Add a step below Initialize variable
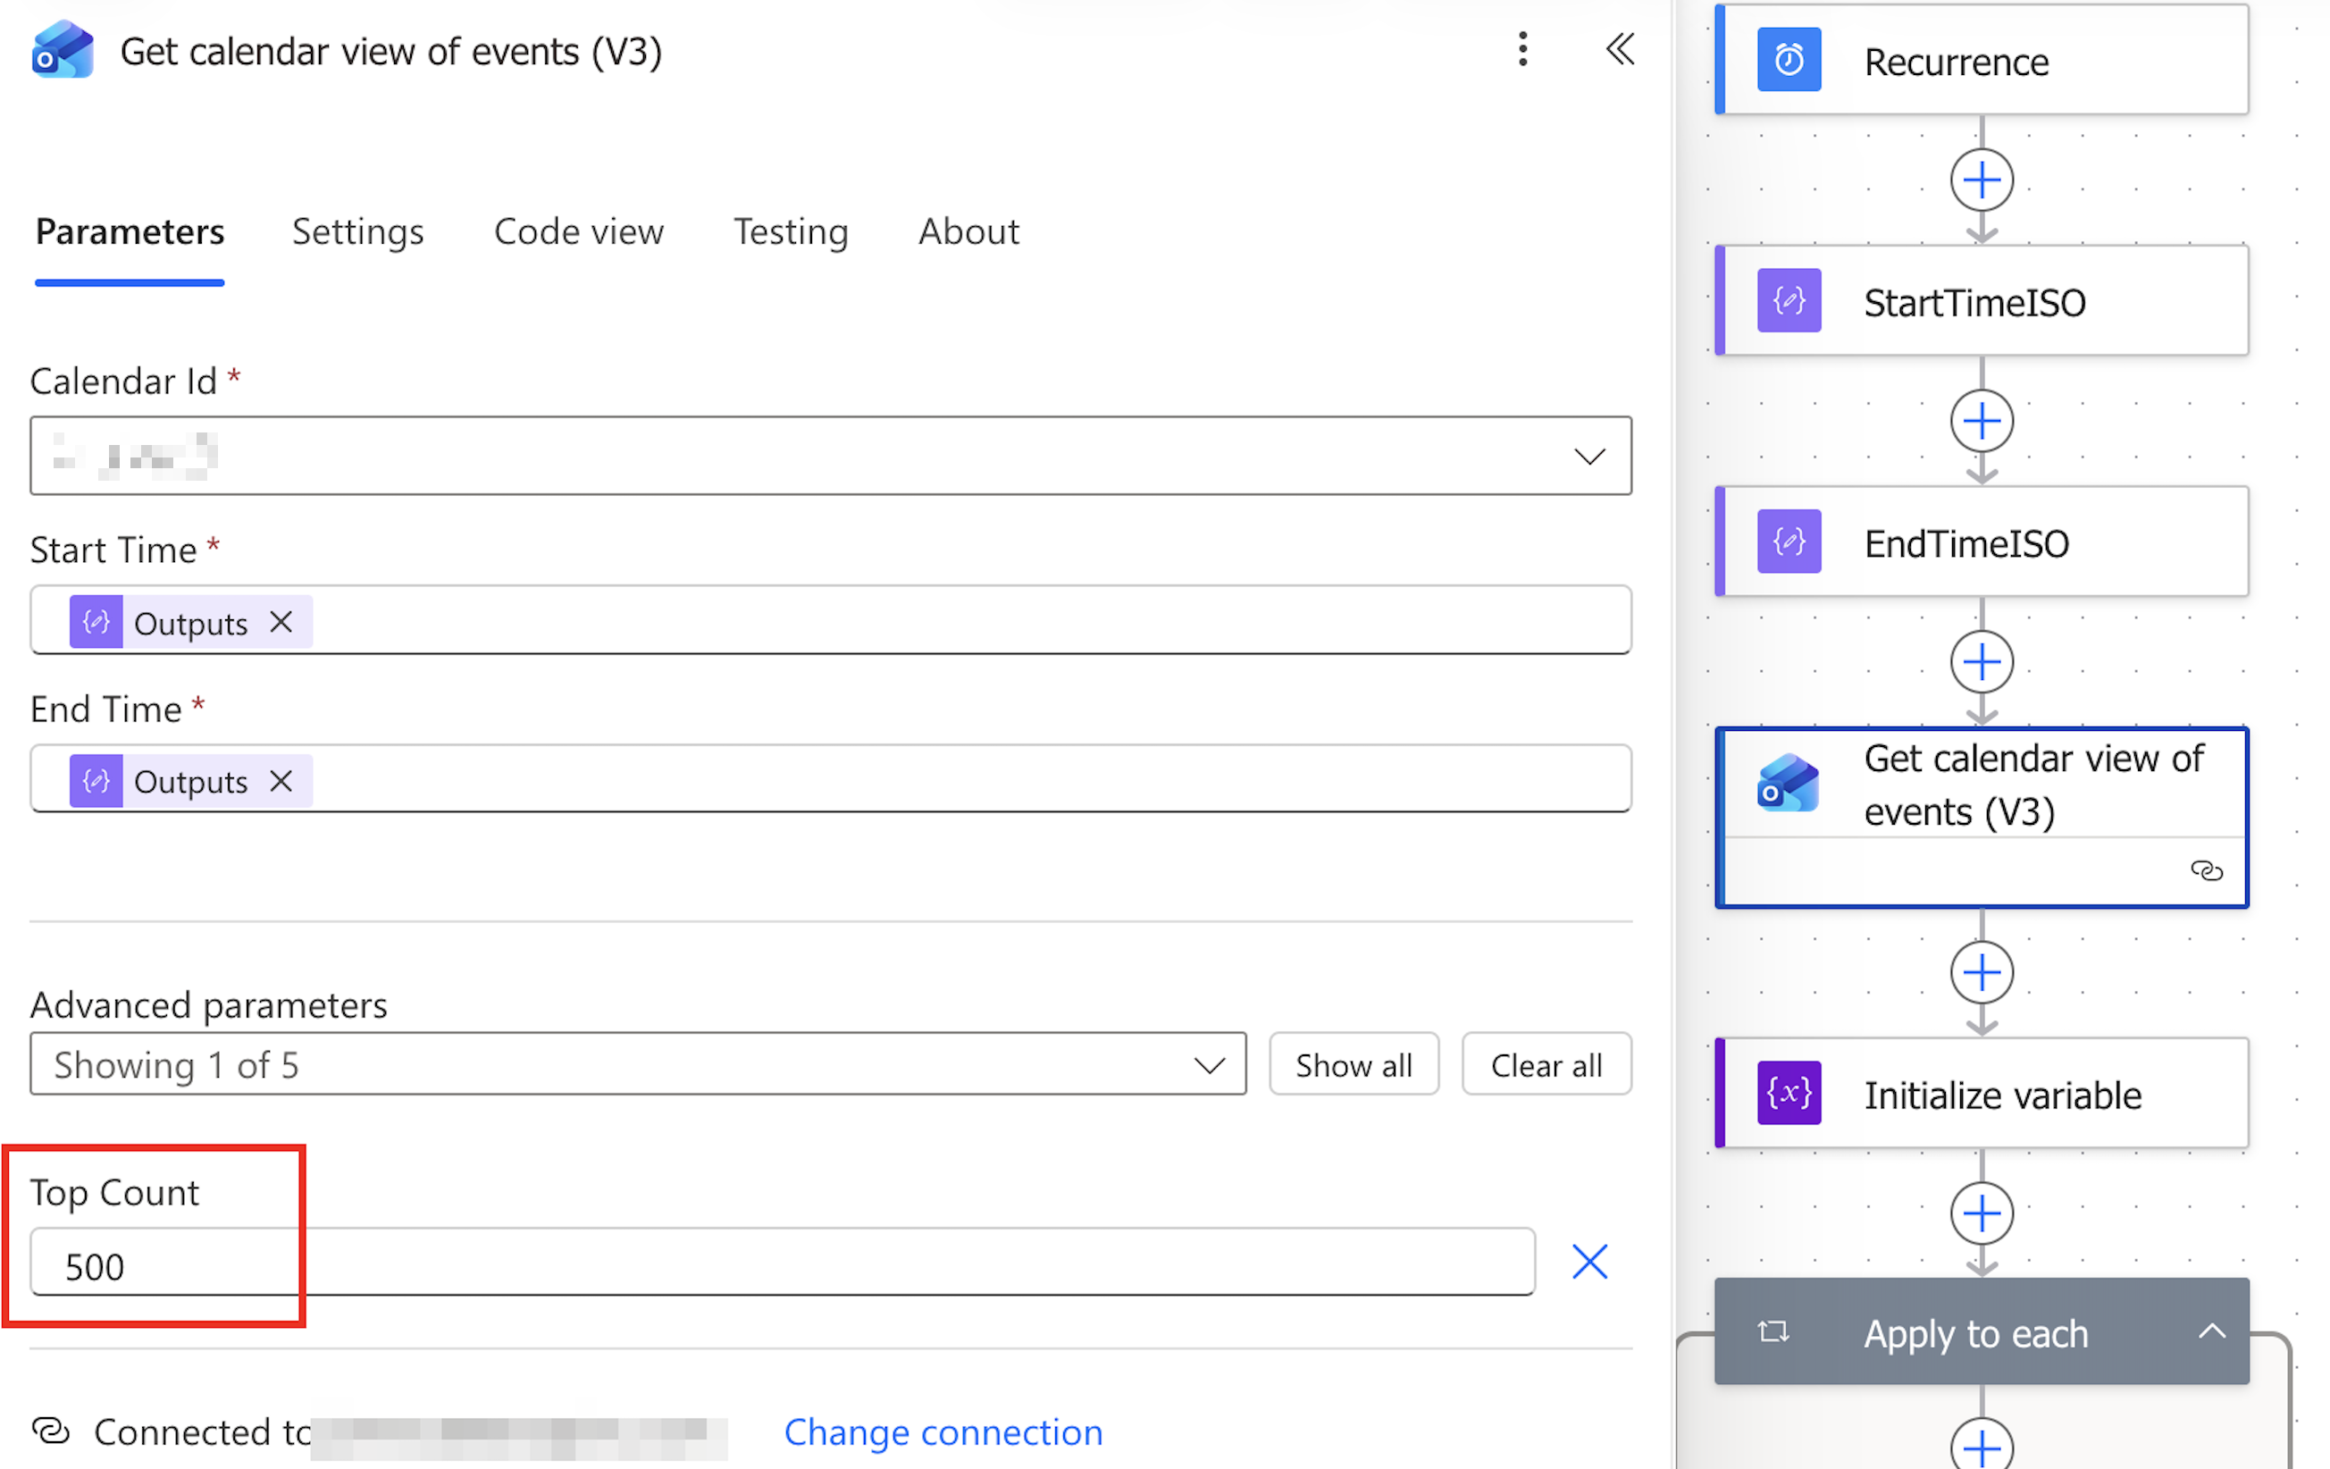Screen dimensions: 2330x1469 click(x=1982, y=1213)
